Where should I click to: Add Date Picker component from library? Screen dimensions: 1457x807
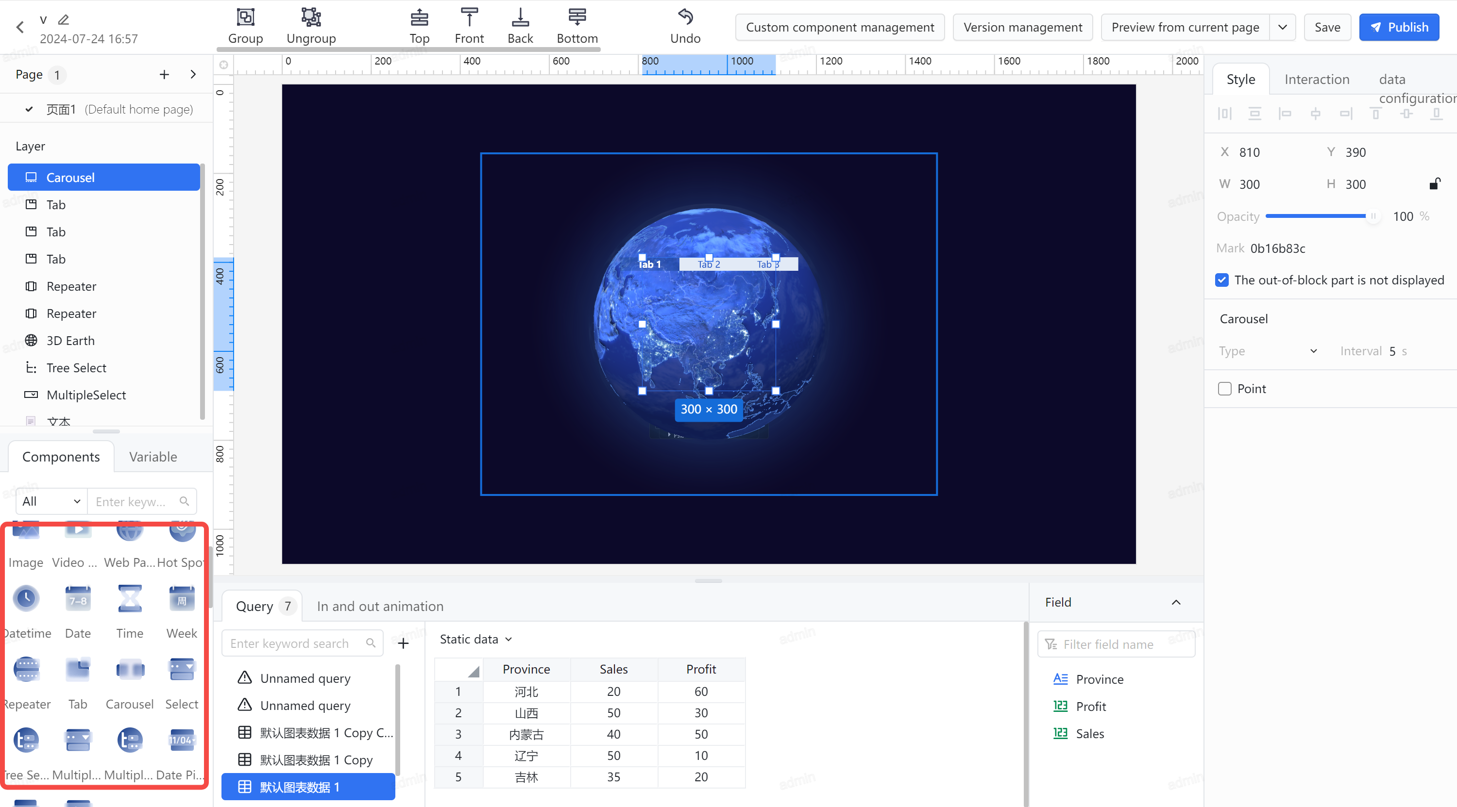pos(182,755)
